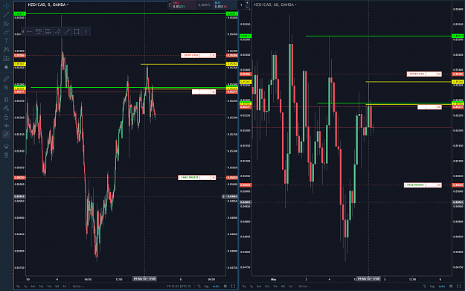The image size is (465, 291).
Task: Open chart settings gear, right chart
Action: point(451,287)
